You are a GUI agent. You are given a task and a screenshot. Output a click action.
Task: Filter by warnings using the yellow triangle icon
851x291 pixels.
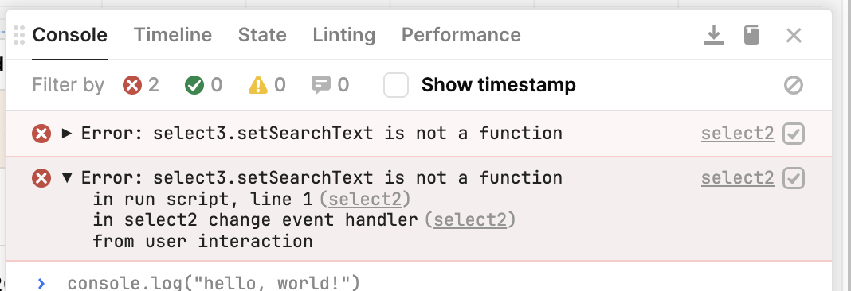(x=258, y=85)
